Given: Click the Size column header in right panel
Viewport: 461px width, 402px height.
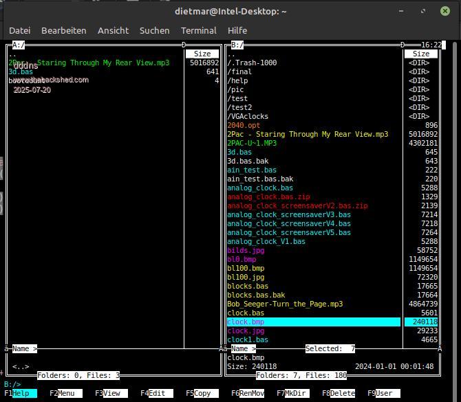Looking at the screenshot, I should point(420,54).
